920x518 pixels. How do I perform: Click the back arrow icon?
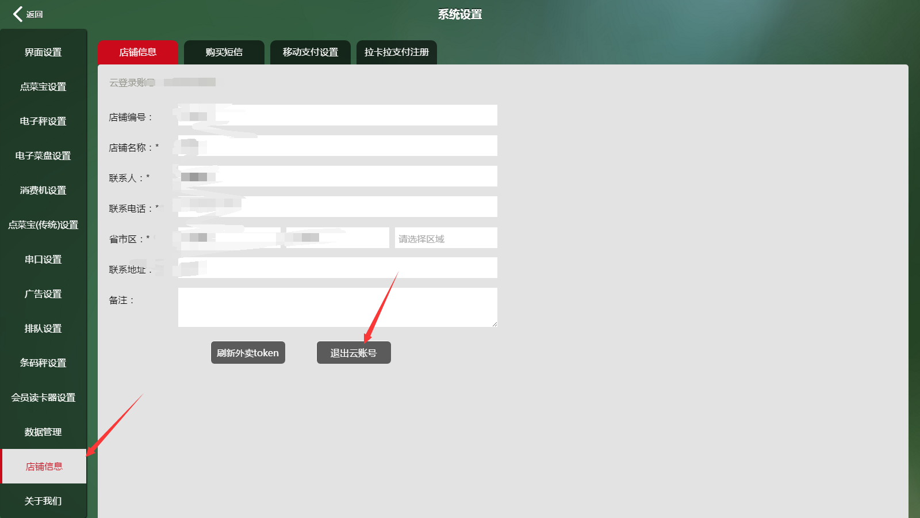click(x=18, y=14)
